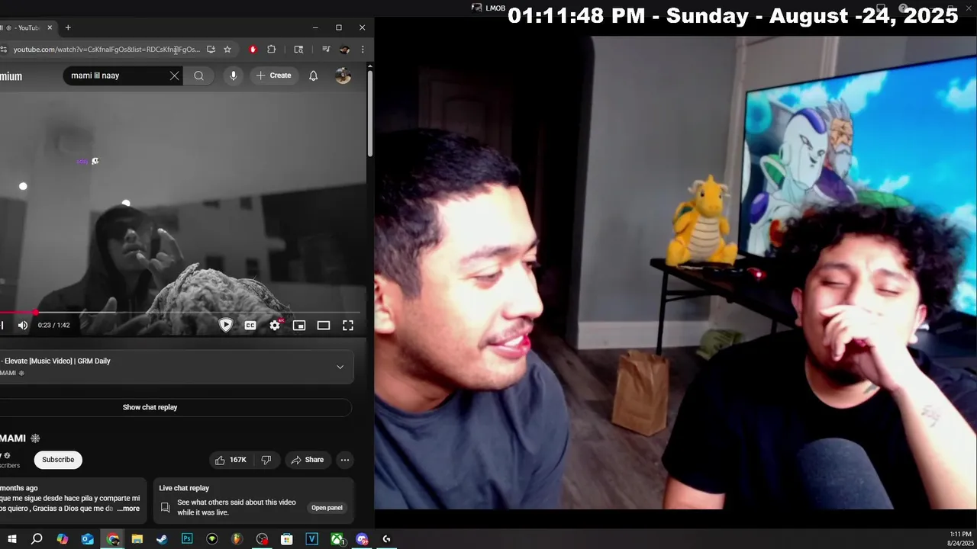
Task: Open more actions three-dot menu below video
Action: pyautogui.click(x=345, y=460)
